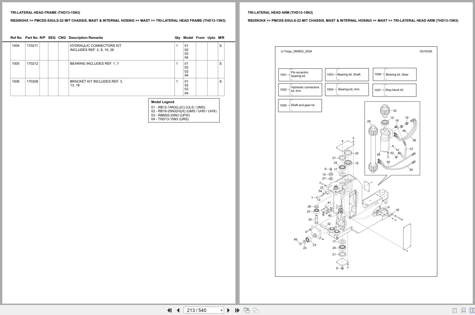Image resolution: width=475 pixels, height=315 pixels.
Task: Click the Qty column header
Action: [x=178, y=38]
